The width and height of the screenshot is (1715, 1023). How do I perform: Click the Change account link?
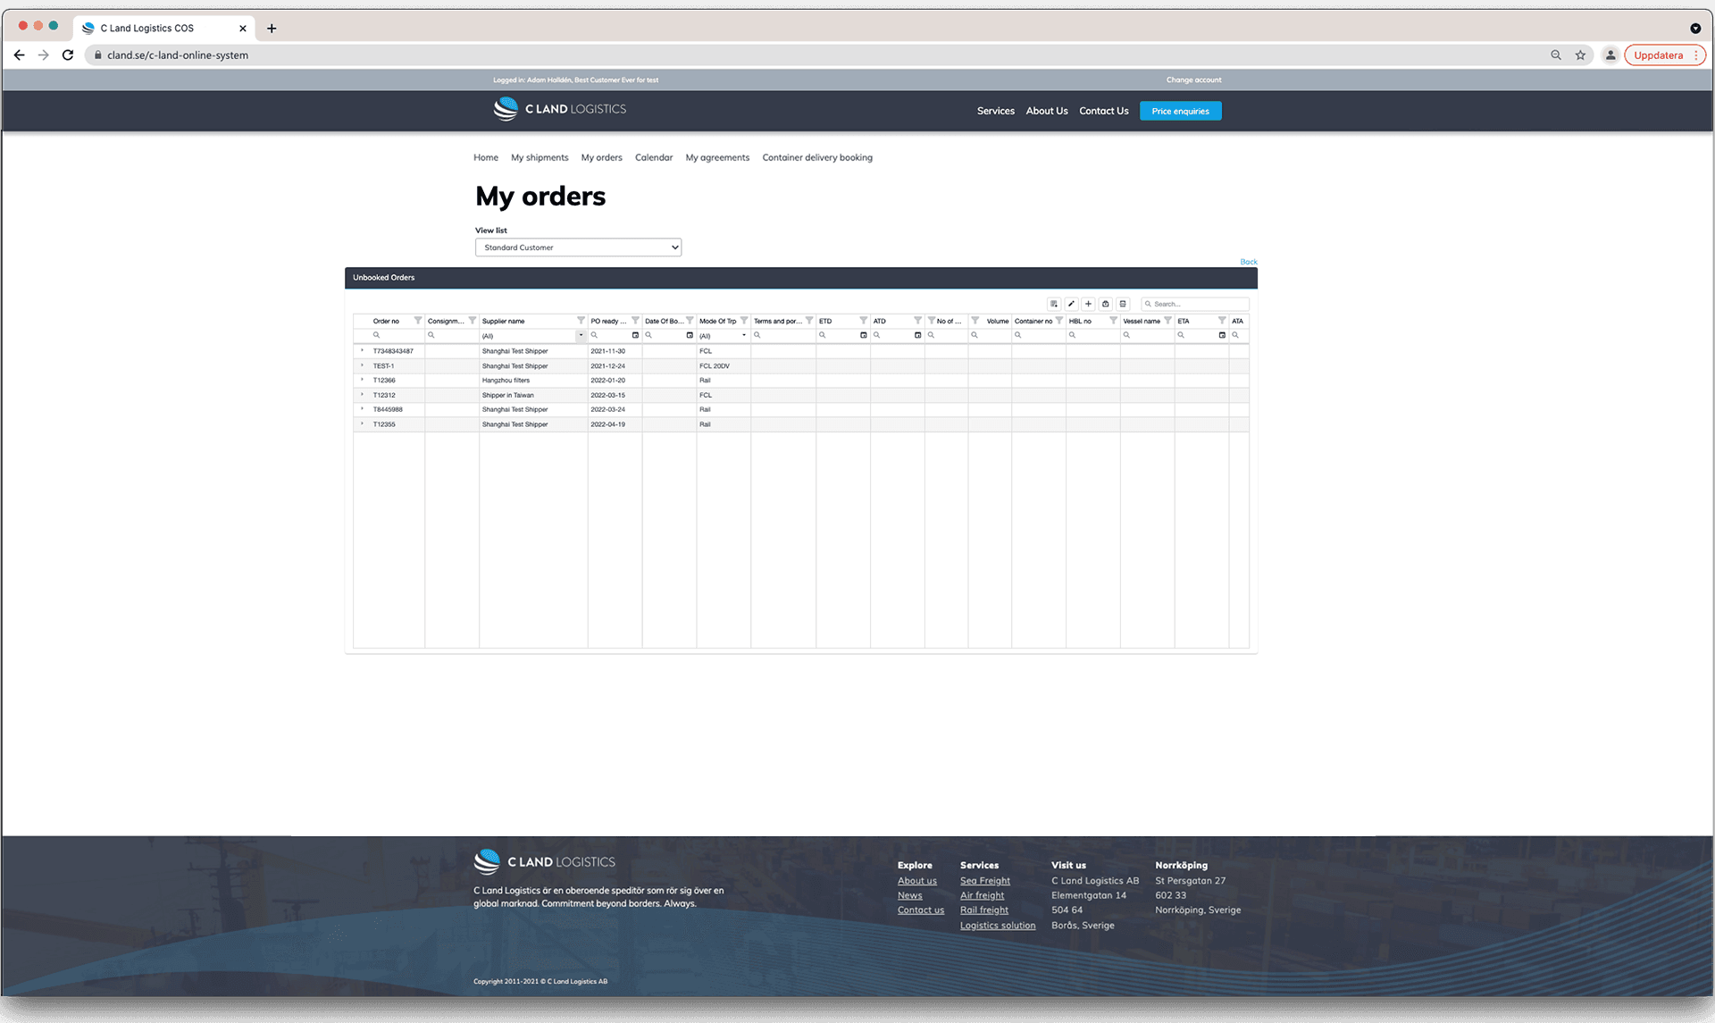1193,80
